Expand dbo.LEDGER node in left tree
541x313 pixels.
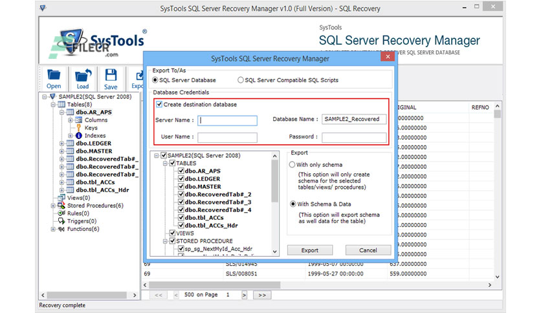tap(61, 144)
